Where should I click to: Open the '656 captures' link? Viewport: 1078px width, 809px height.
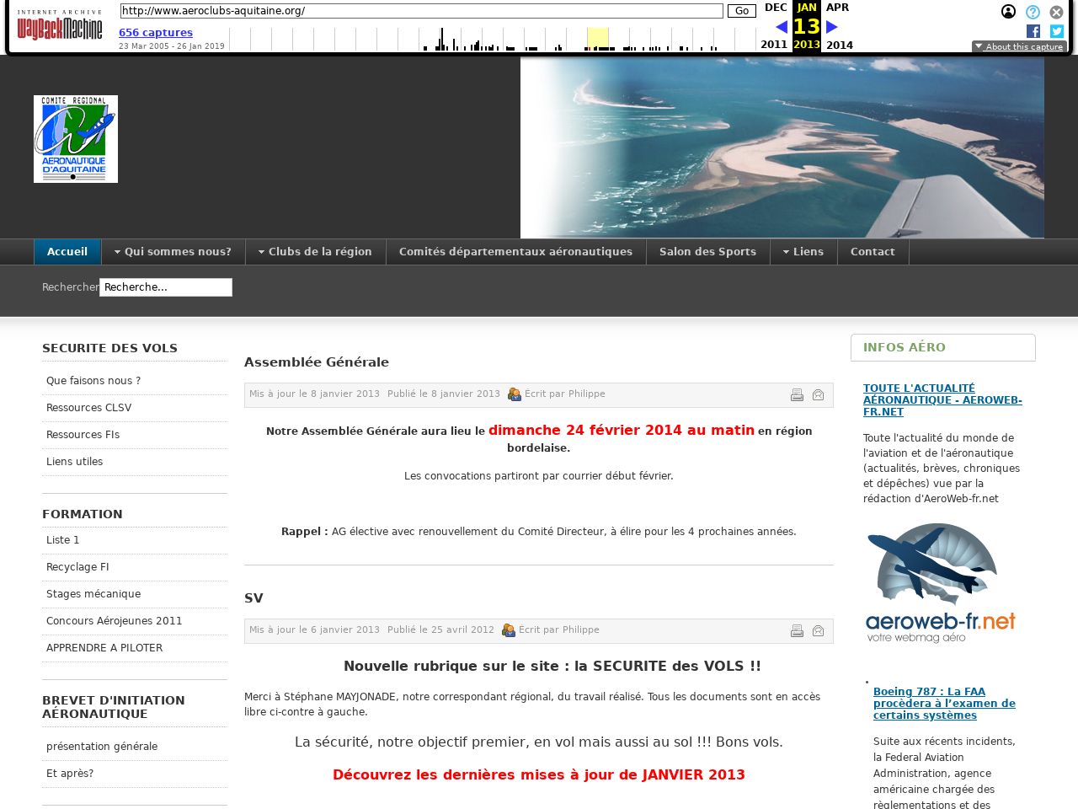click(x=156, y=33)
